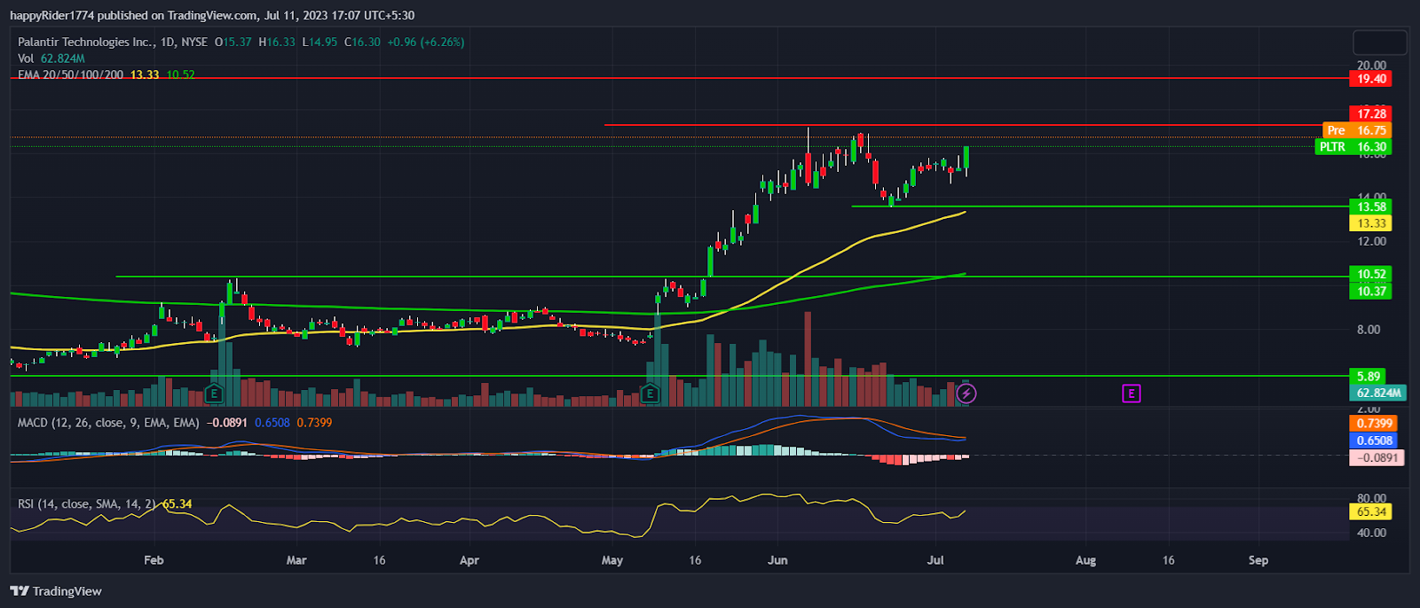Click the Mar label on time axis
The image size is (1420, 608).
coord(296,560)
